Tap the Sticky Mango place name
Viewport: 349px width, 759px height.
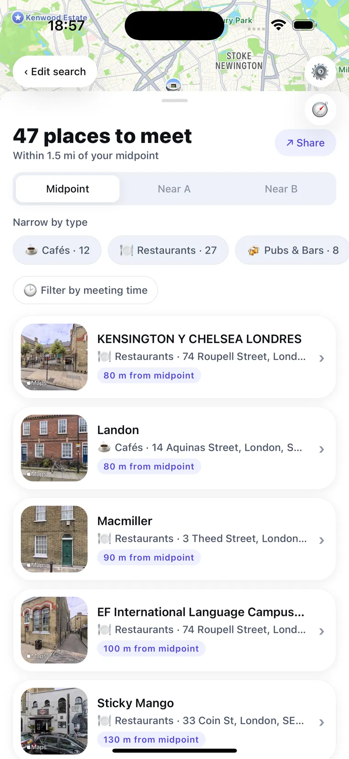point(135,703)
